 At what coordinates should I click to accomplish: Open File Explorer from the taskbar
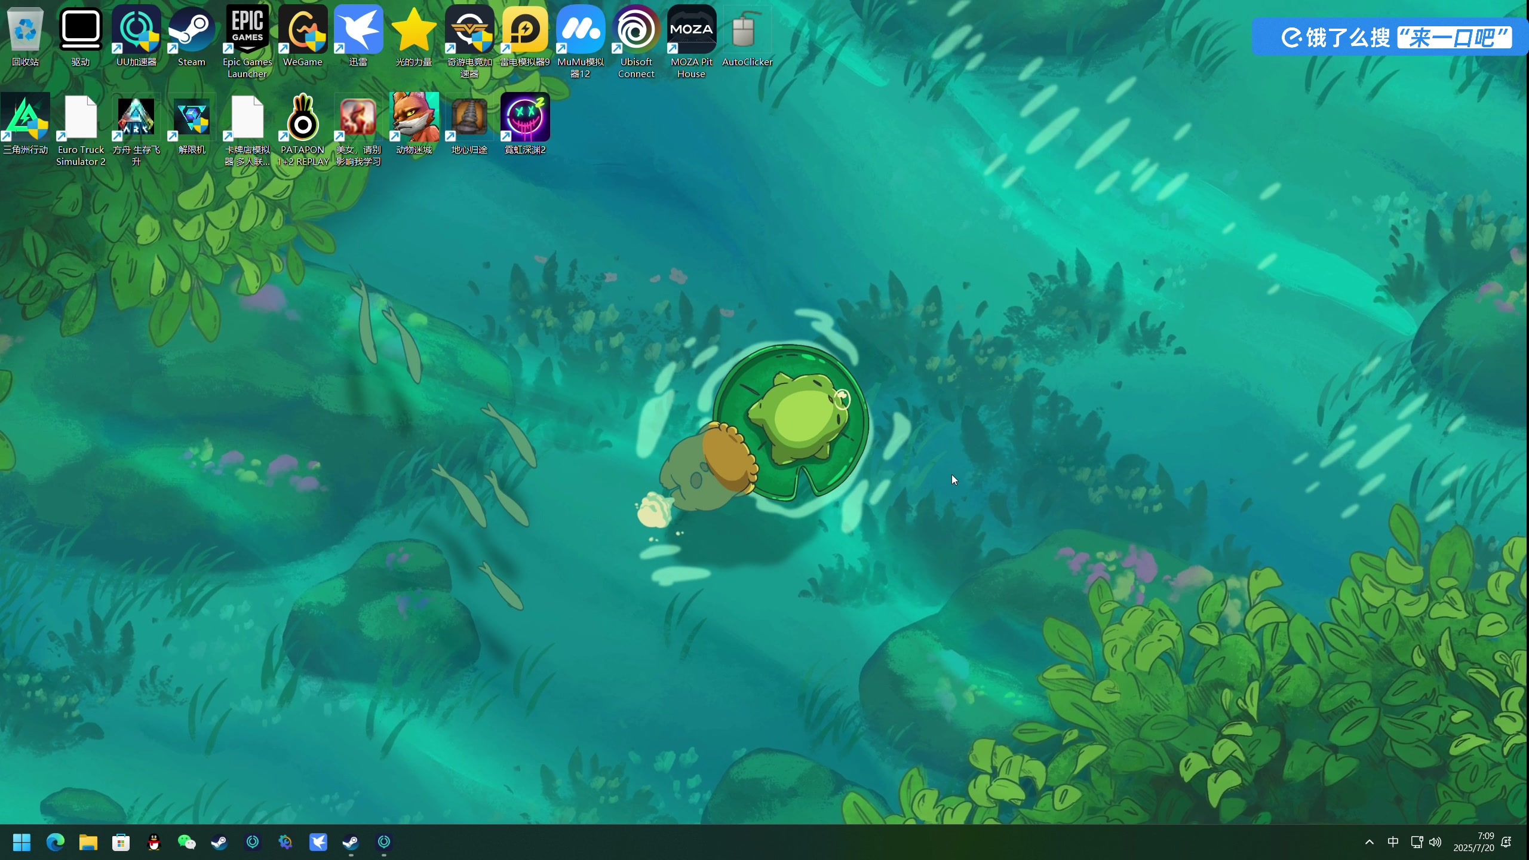point(88,842)
